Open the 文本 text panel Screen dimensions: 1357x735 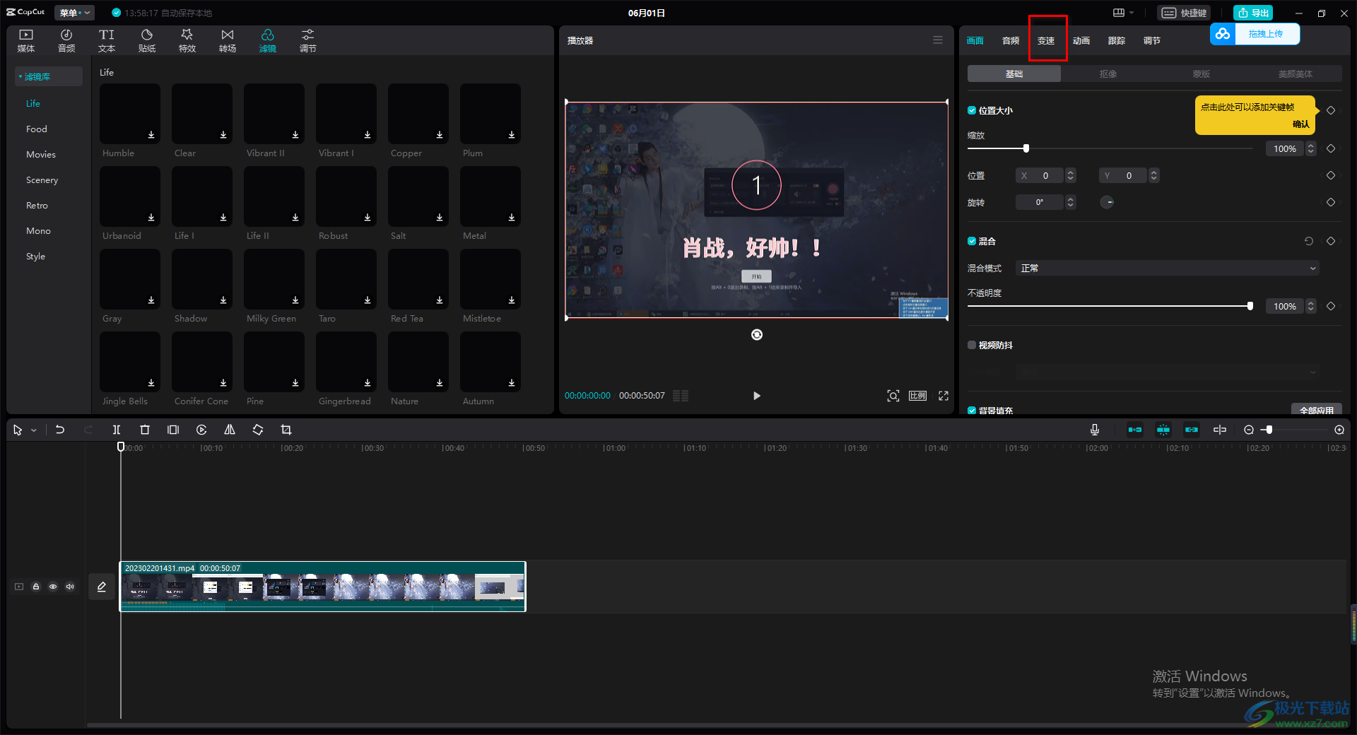point(107,41)
